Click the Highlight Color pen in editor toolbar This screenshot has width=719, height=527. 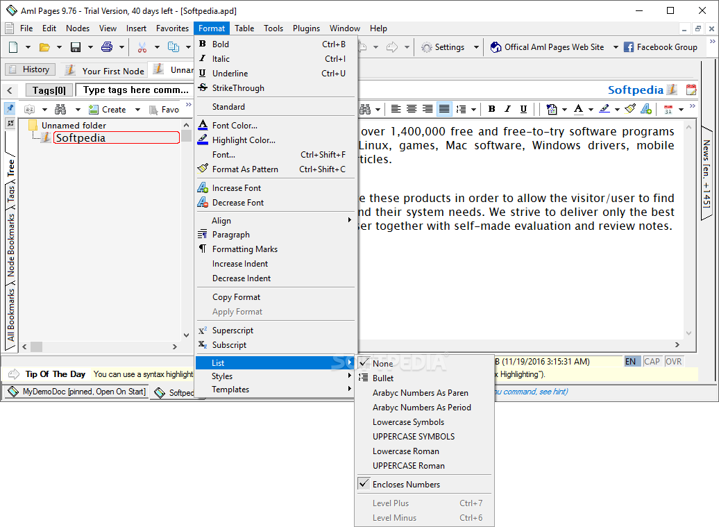pyautogui.click(x=604, y=109)
